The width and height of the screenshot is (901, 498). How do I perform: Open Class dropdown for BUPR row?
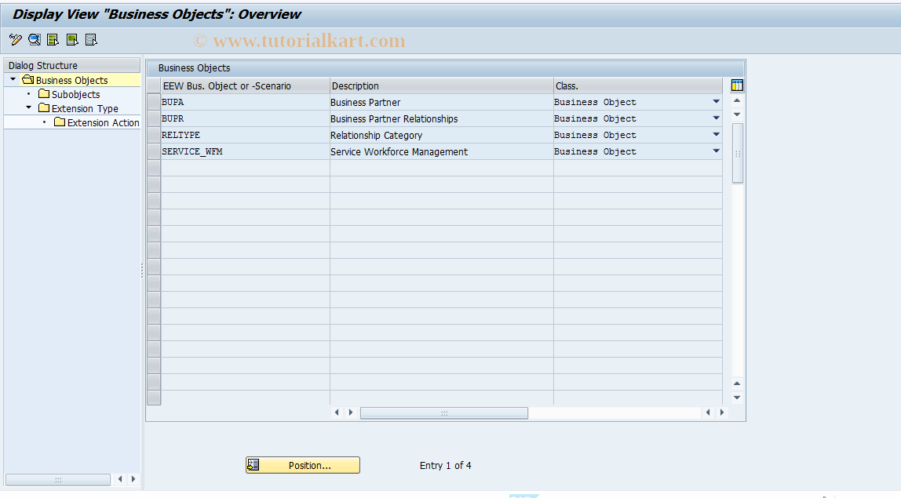tap(716, 118)
